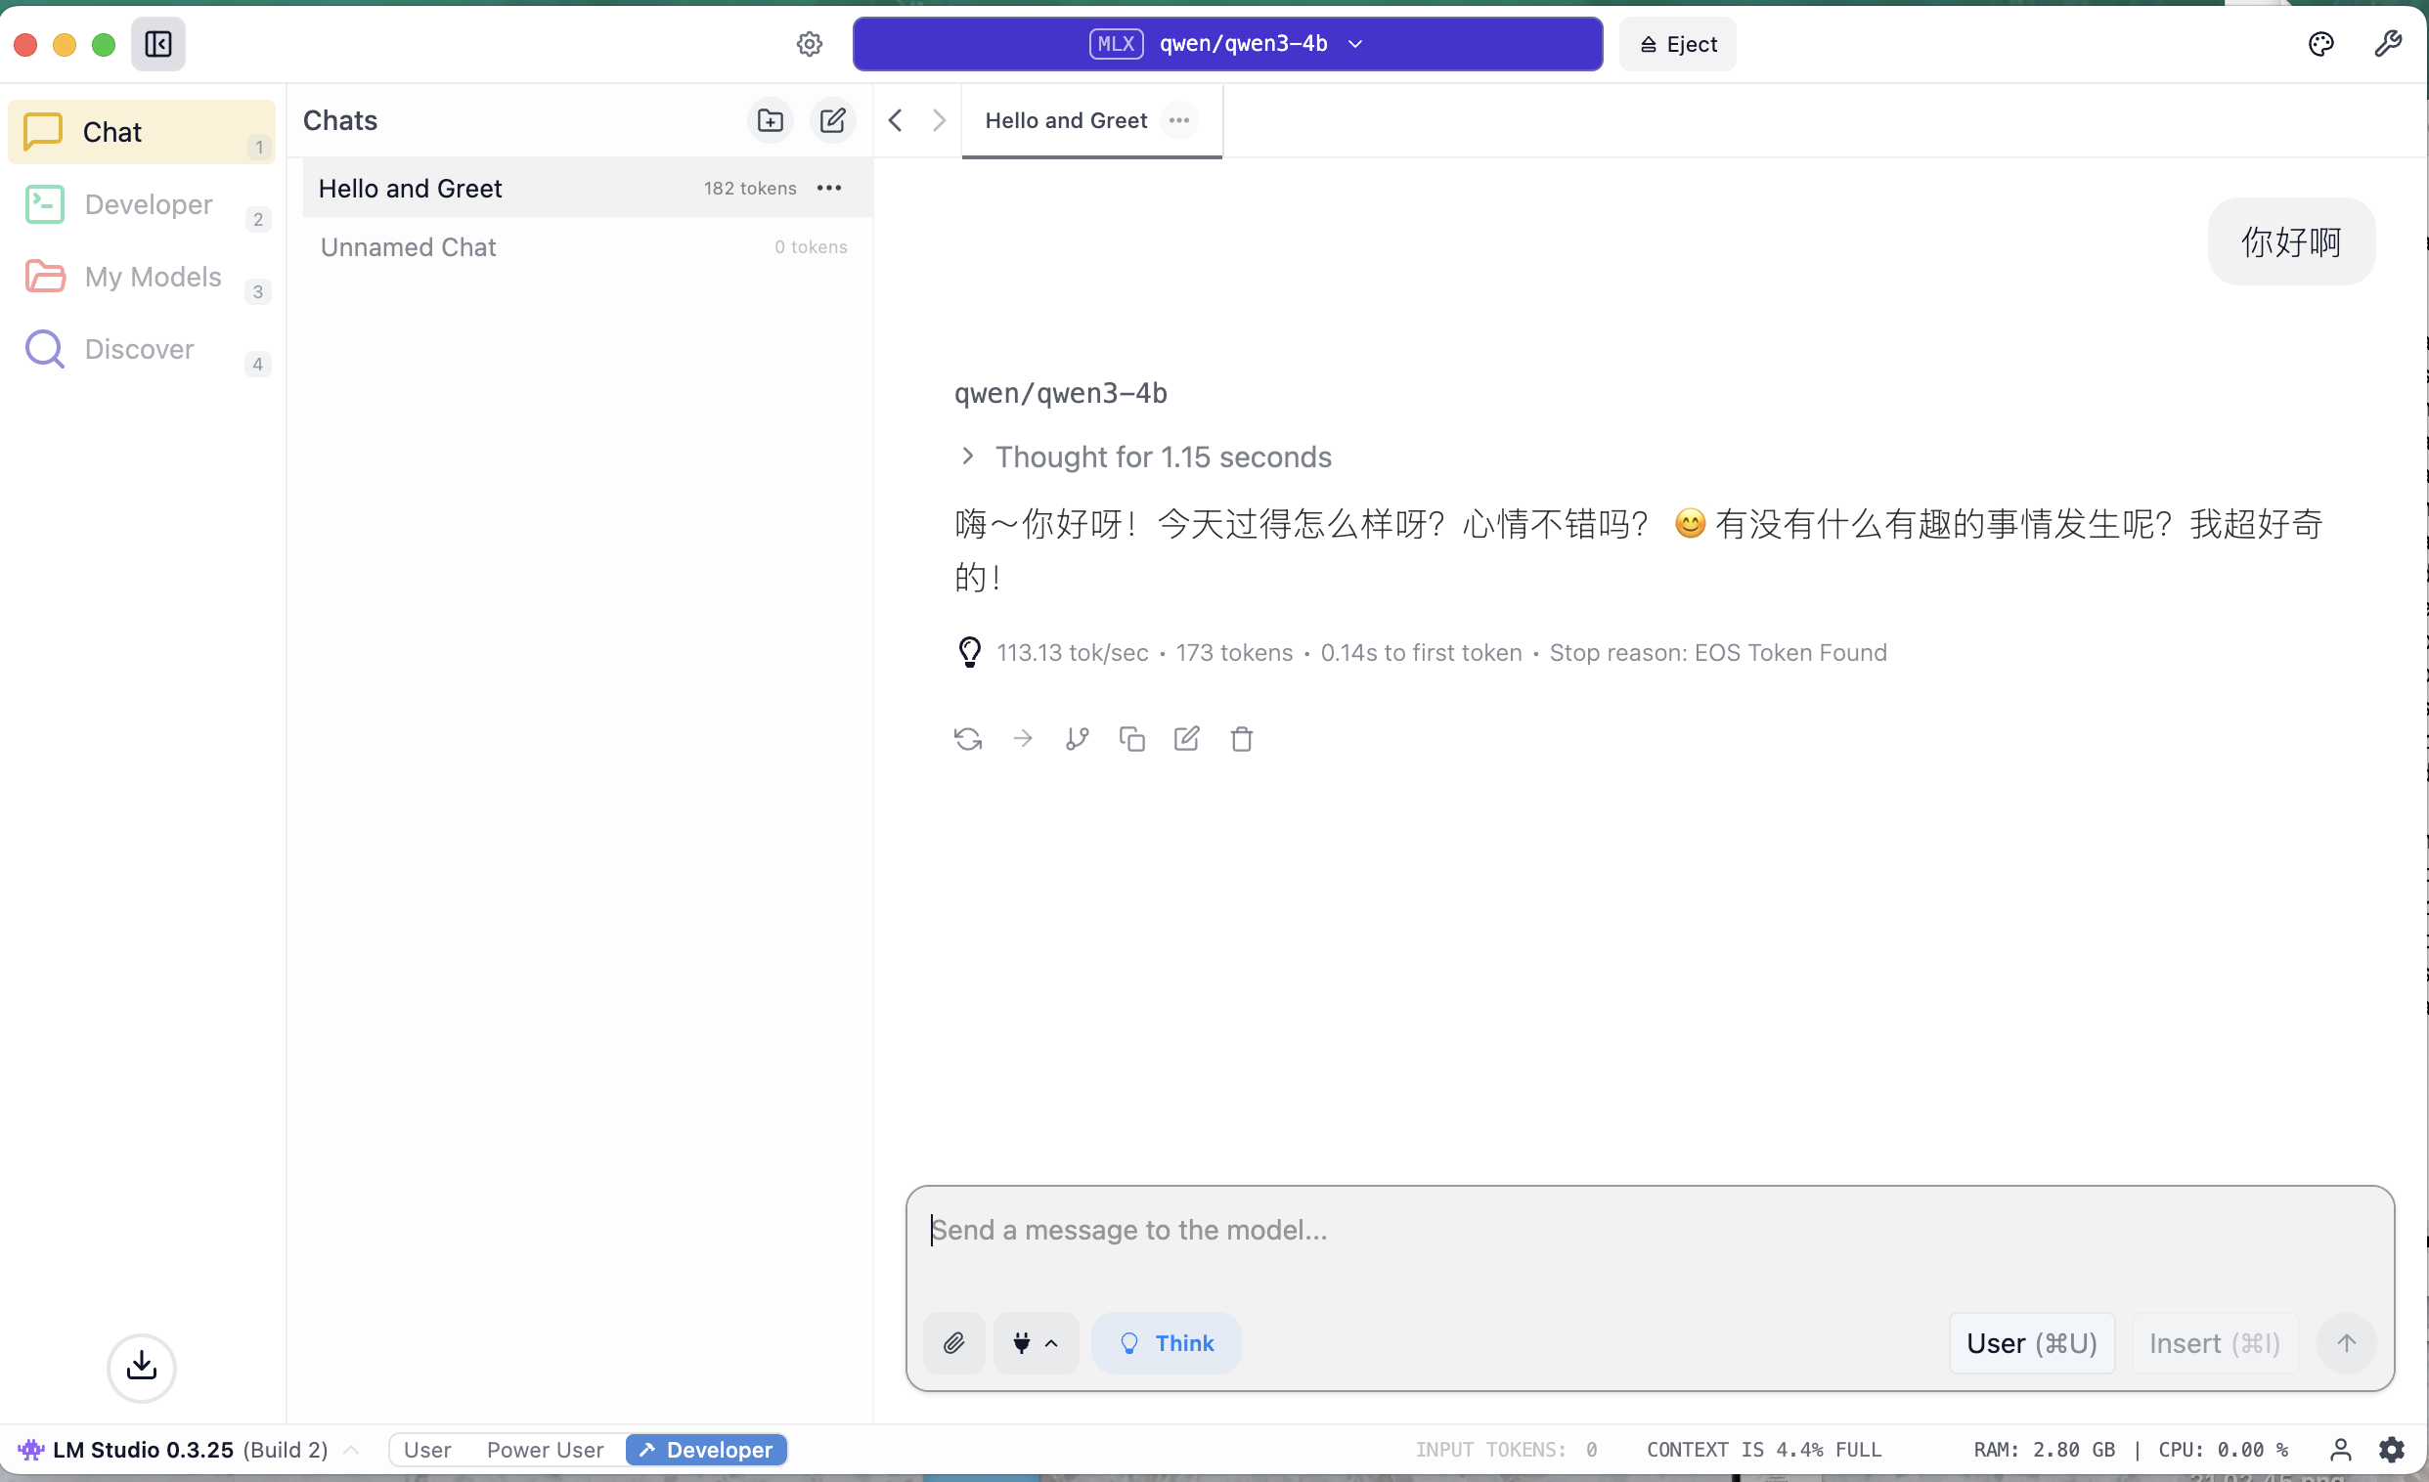Click the Insert (⌘I) button
Screen dimensions: 2429x1482
click(x=2214, y=1343)
